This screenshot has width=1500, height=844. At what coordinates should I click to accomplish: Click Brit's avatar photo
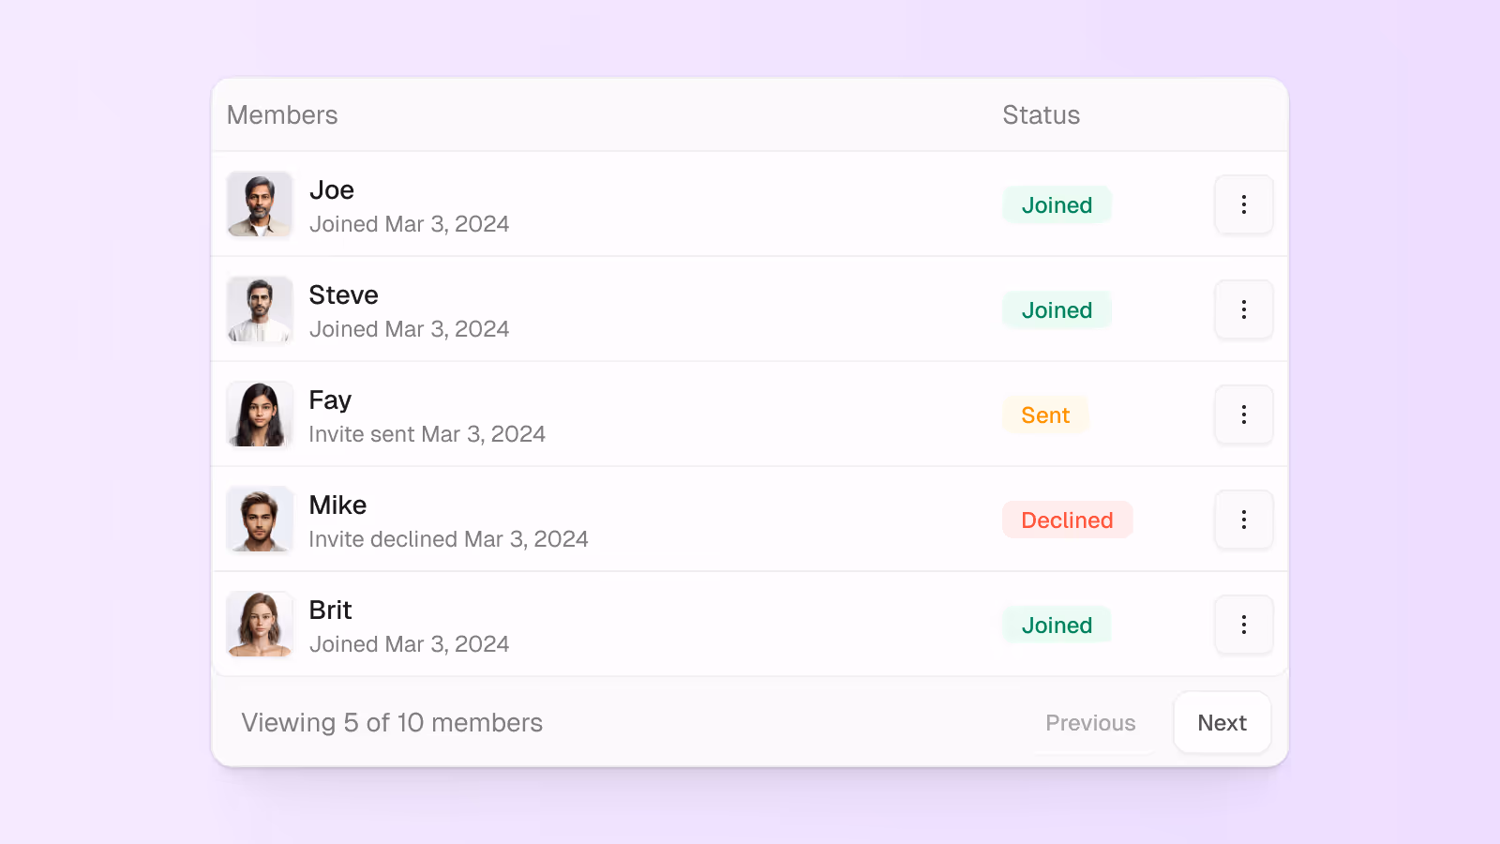[x=260, y=625]
